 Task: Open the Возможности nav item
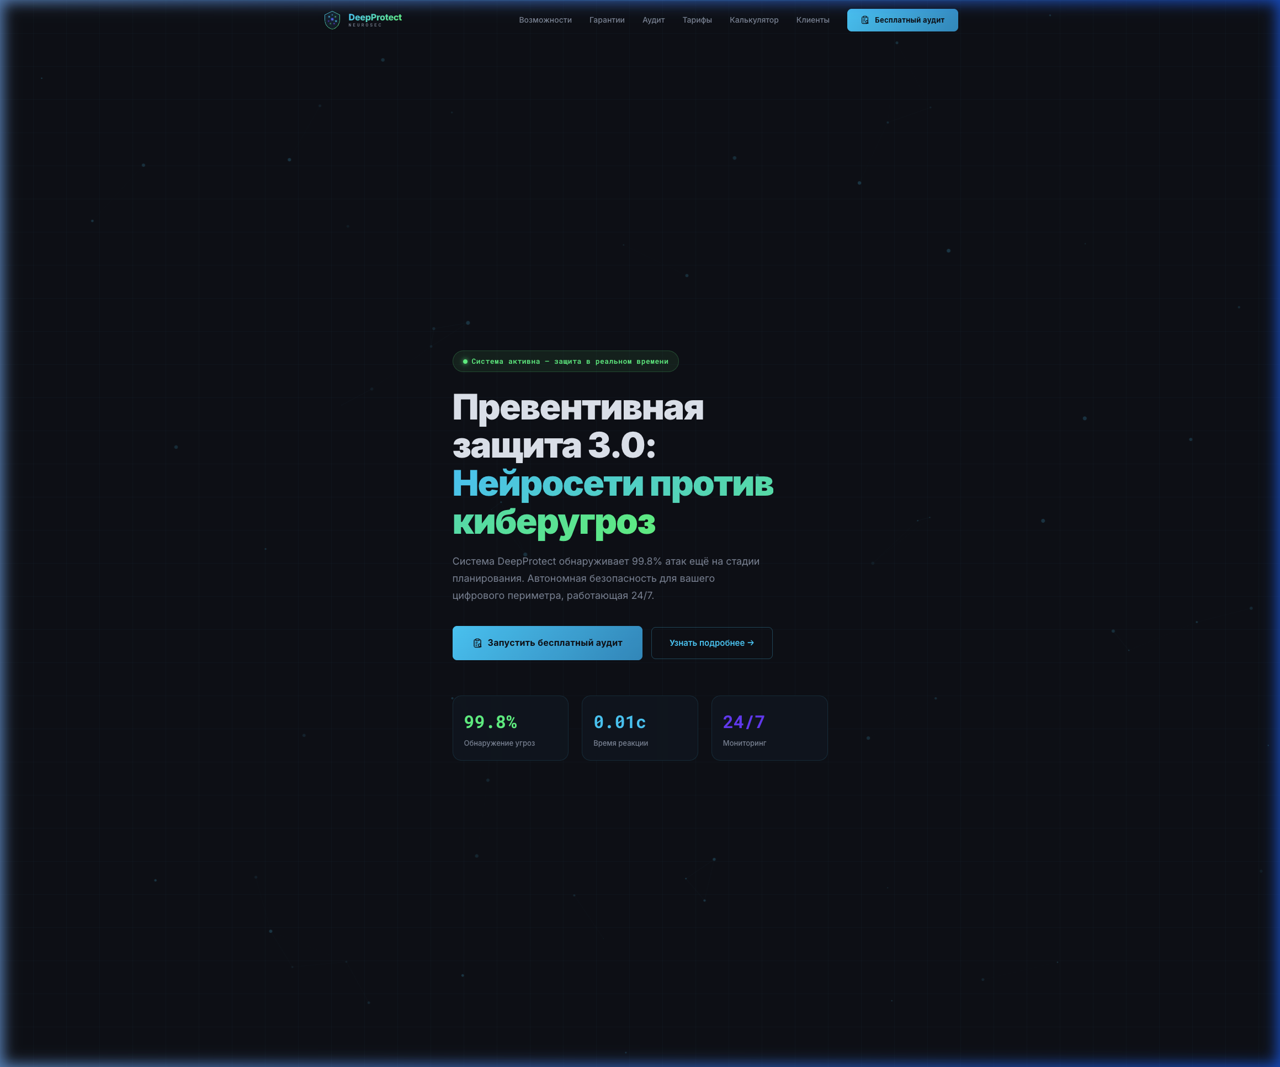[545, 20]
